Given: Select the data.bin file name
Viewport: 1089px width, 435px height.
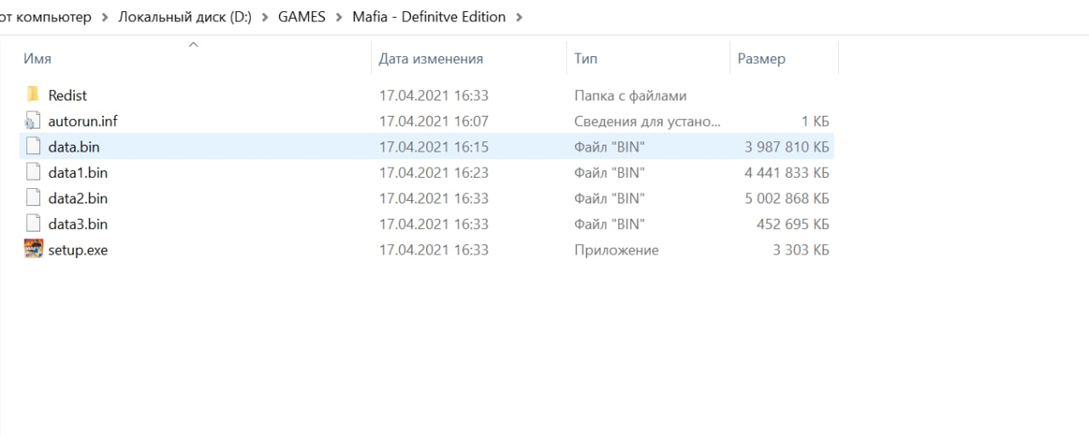Looking at the screenshot, I should coord(74,146).
